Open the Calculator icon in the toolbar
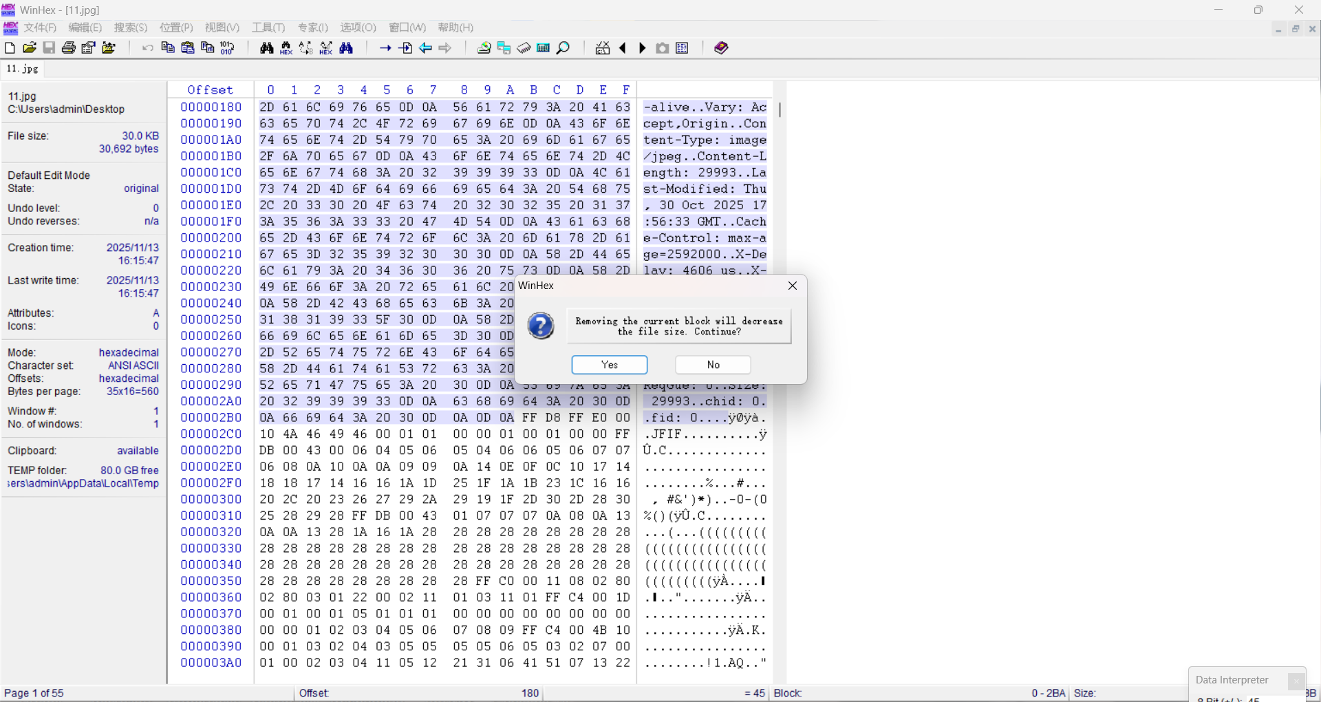The height and width of the screenshot is (702, 1321). [x=544, y=47]
